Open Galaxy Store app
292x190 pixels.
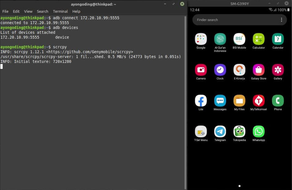point(258,70)
